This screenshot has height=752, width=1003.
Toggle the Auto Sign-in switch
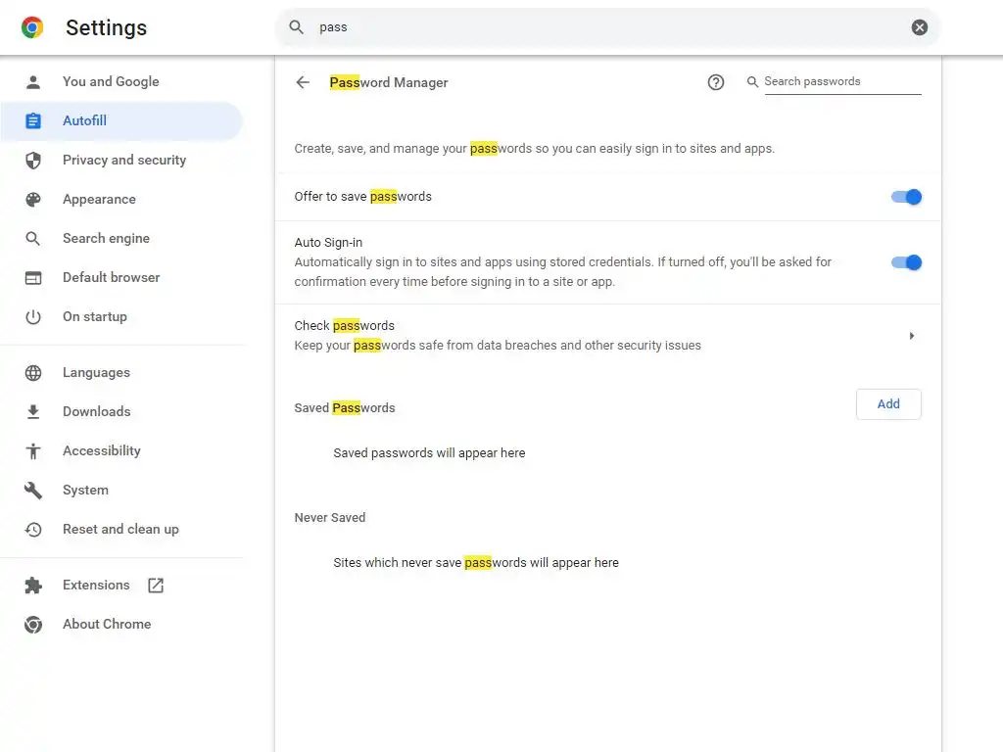906,262
